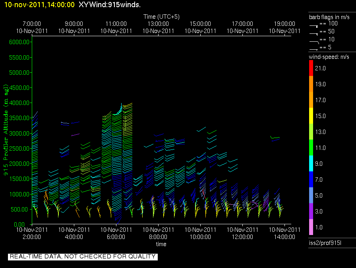Click the 9:00:00 top time axis label
This screenshot has height=268, width=356.
(x=74, y=23)
